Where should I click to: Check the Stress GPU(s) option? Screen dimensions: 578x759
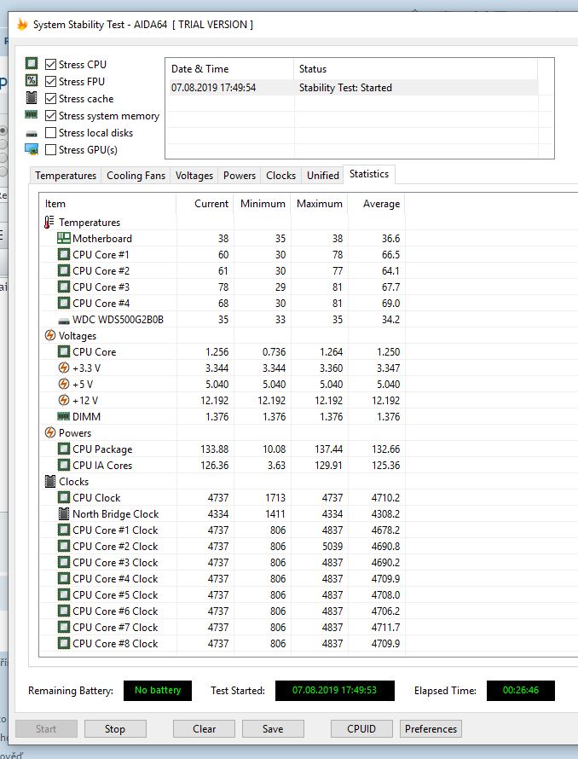pyautogui.click(x=51, y=150)
